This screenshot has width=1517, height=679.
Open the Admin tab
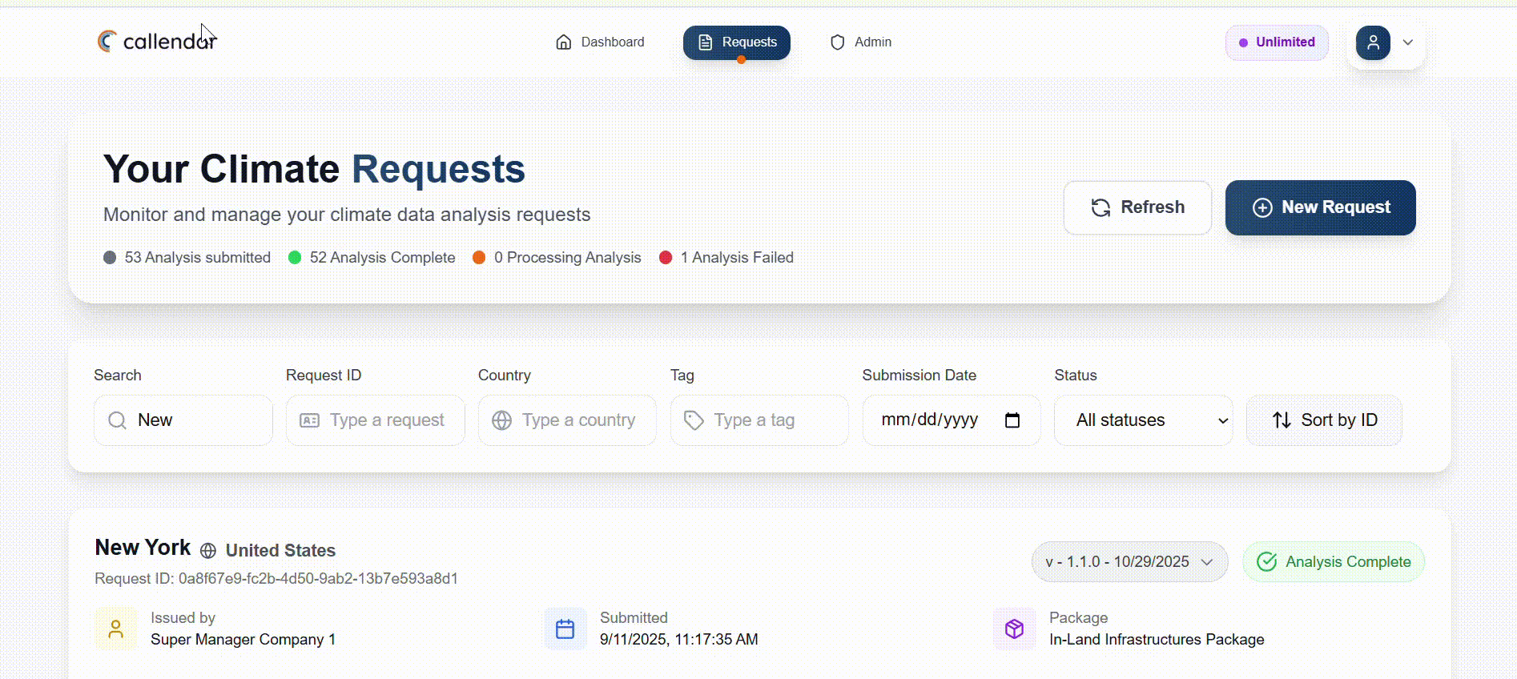click(861, 42)
